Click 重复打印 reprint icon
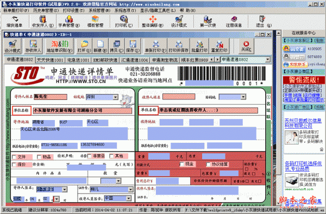This screenshot has height=214, width=326. click(219, 46)
